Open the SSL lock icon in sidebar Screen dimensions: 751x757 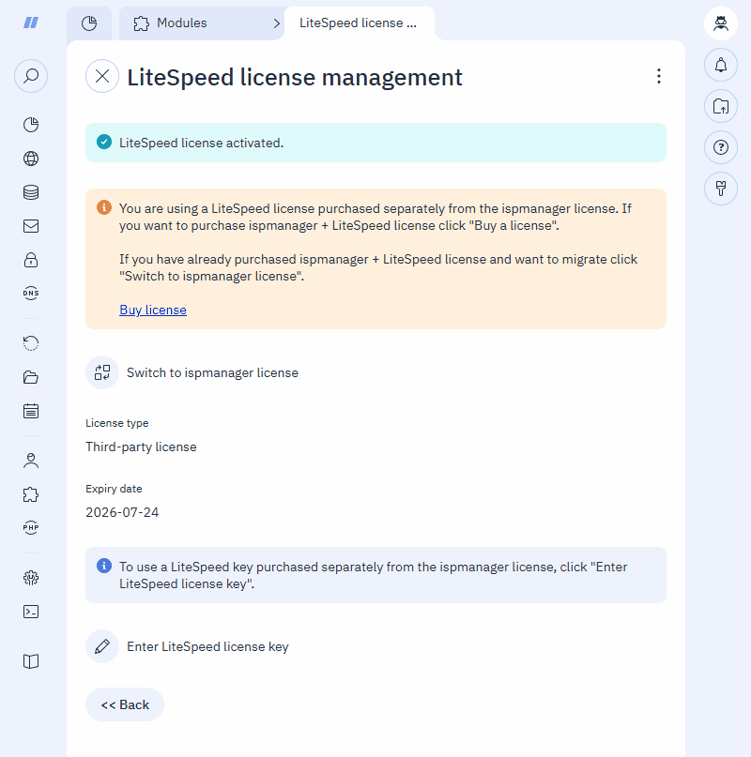click(x=31, y=260)
